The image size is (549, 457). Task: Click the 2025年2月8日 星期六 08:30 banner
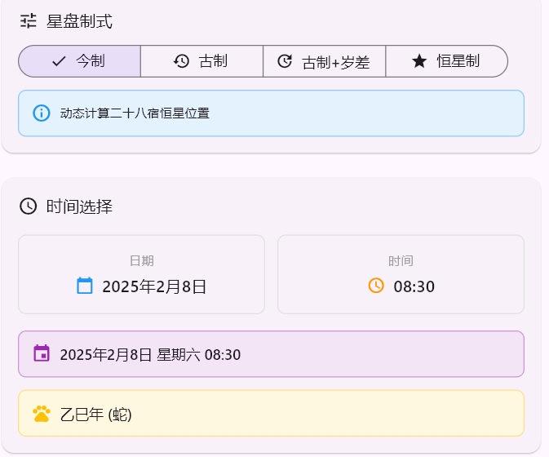(x=271, y=354)
